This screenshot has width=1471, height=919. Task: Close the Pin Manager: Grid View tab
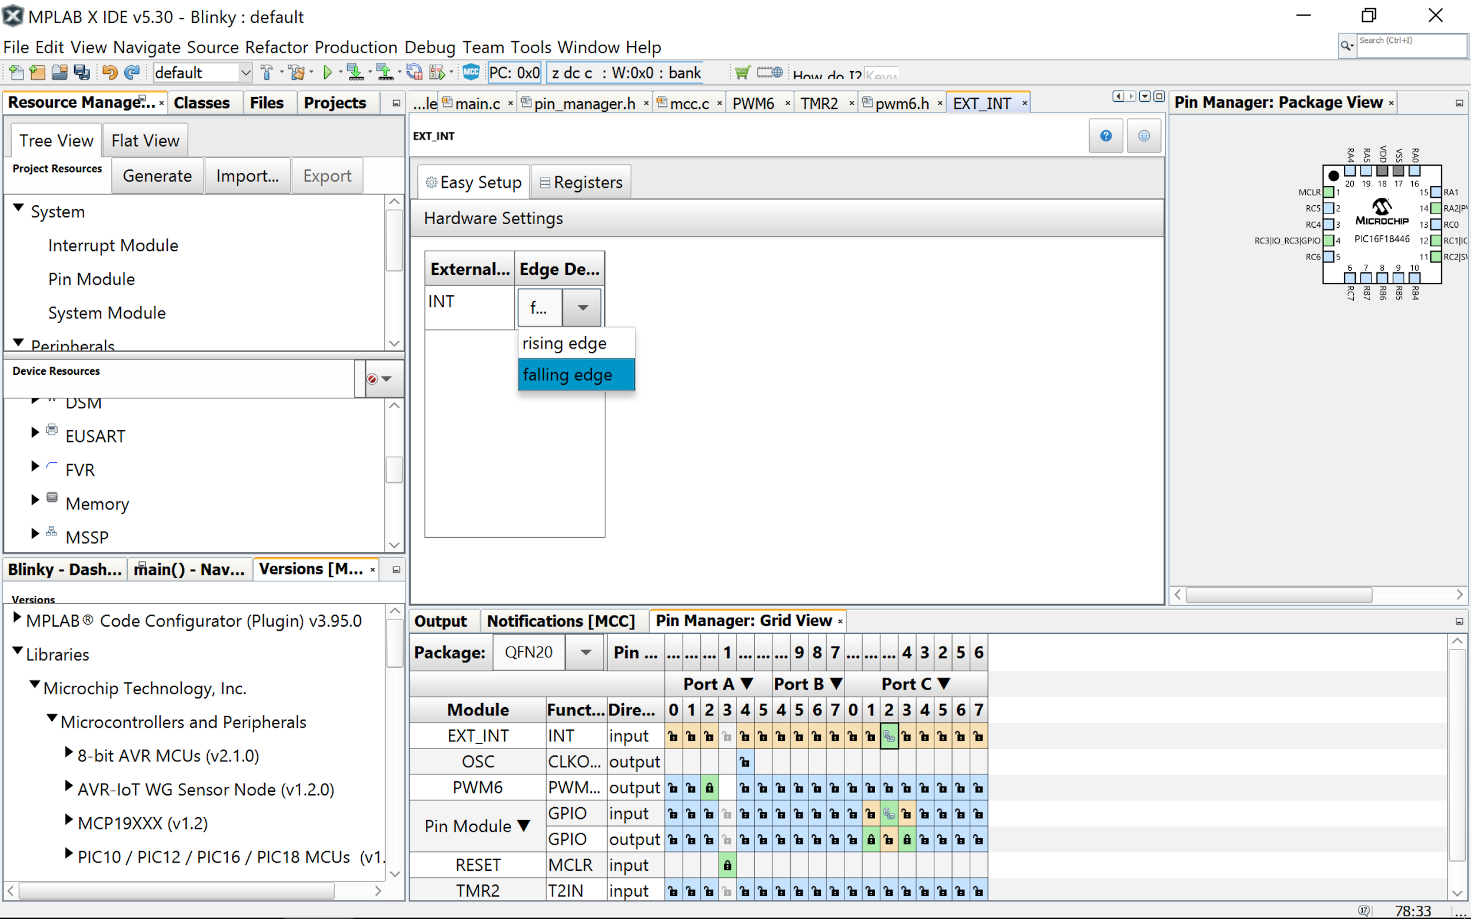[x=840, y=621]
